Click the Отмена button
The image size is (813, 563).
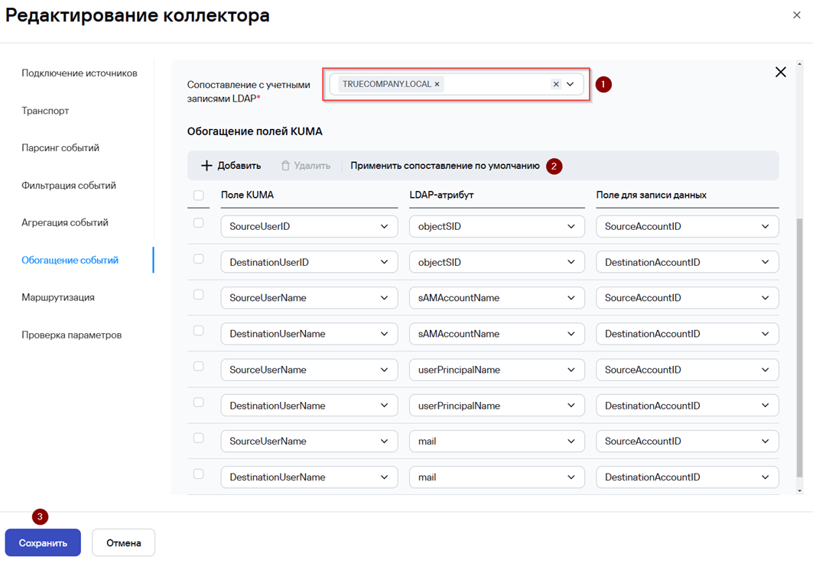(123, 543)
